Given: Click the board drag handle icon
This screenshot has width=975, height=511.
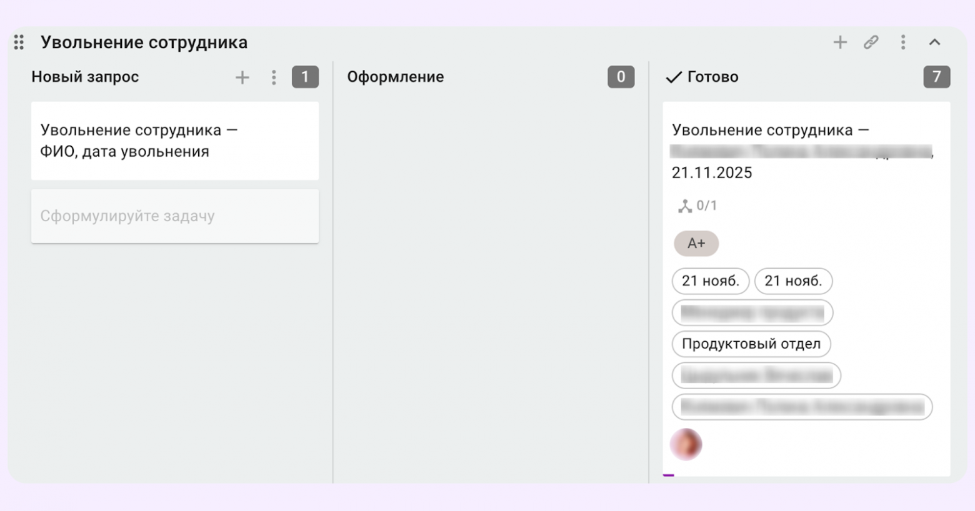Looking at the screenshot, I should coord(18,42).
